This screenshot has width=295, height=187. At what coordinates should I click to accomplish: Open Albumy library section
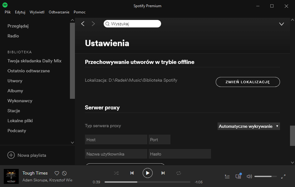[x=15, y=91]
